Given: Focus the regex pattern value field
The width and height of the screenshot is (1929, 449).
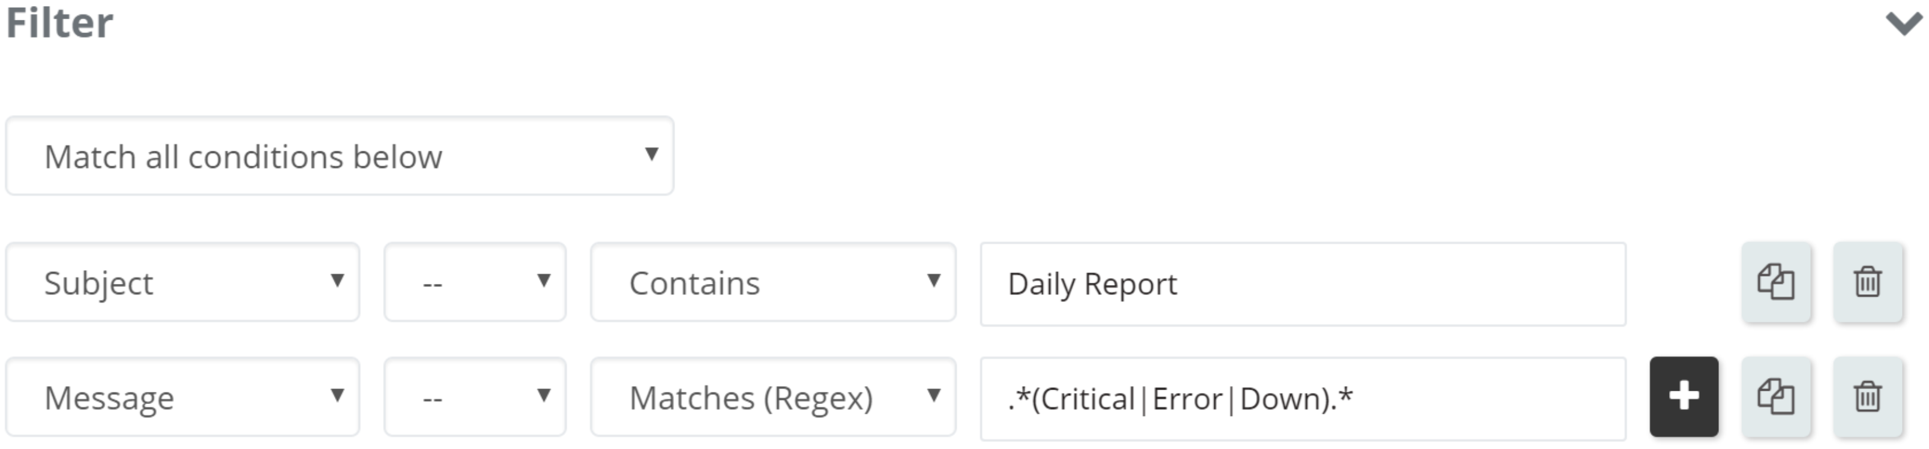Looking at the screenshot, I should point(1303,399).
